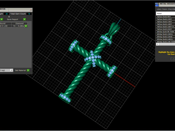Click the Save Report label
Viewport: 175px width, 131px height.
(12, 19)
